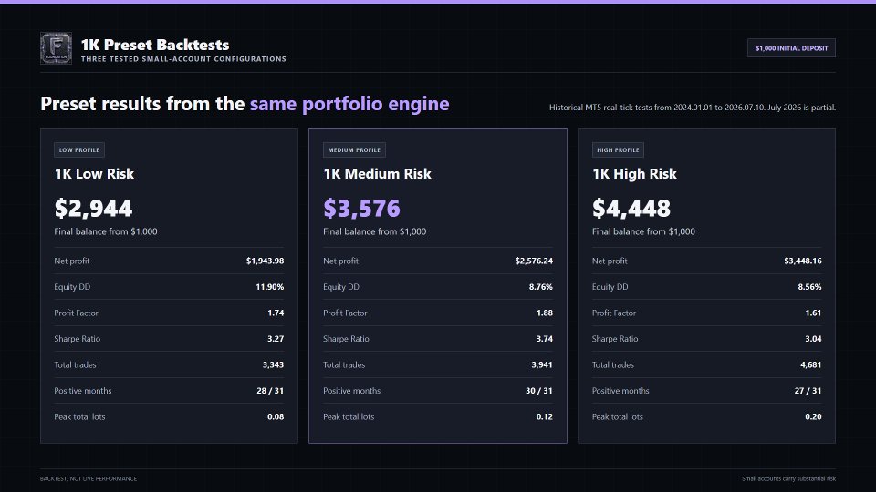
Task: Select High Risk Equity DD value 8.56%
Action: click(809, 287)
